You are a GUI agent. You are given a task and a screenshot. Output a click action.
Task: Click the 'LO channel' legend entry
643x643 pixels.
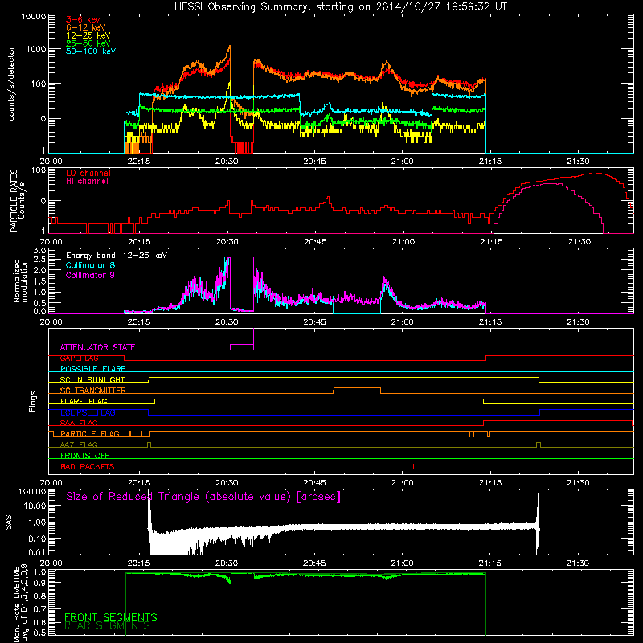click(88, 173)
